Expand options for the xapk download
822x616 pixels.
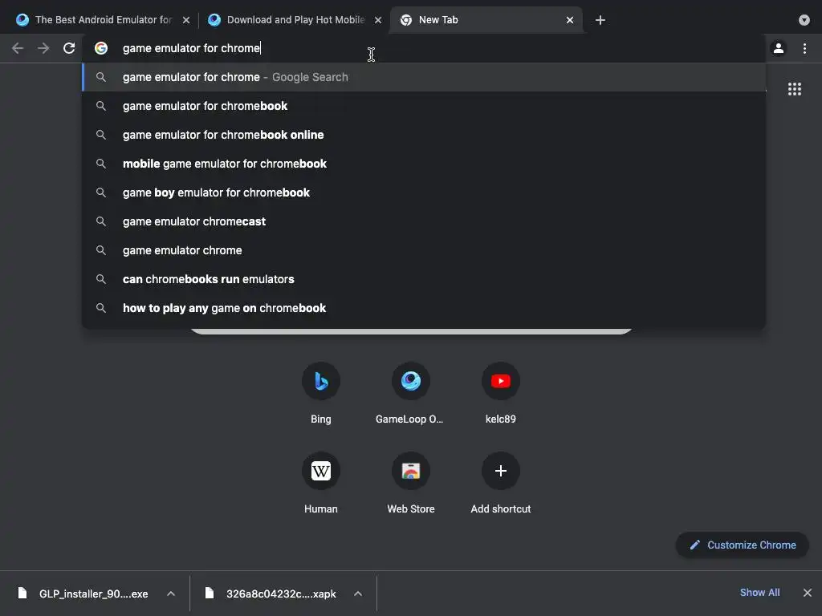358,594
